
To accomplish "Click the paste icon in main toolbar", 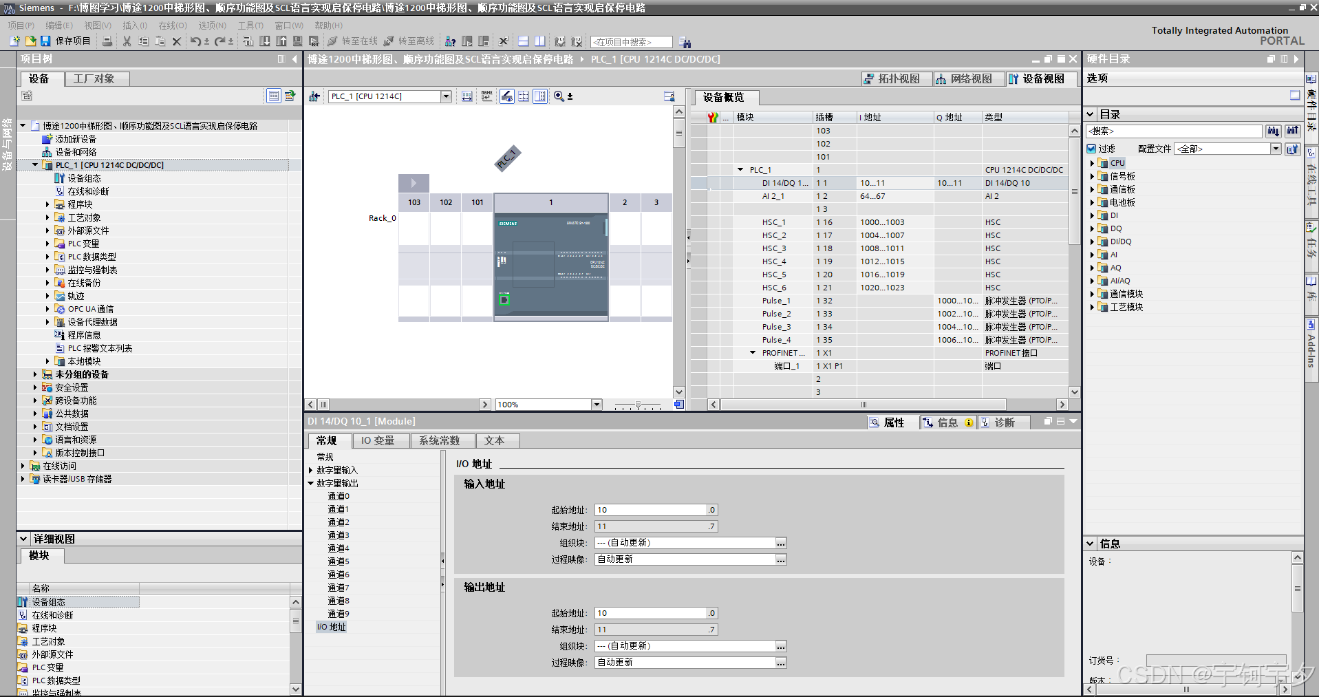I will tap(160, 41).
